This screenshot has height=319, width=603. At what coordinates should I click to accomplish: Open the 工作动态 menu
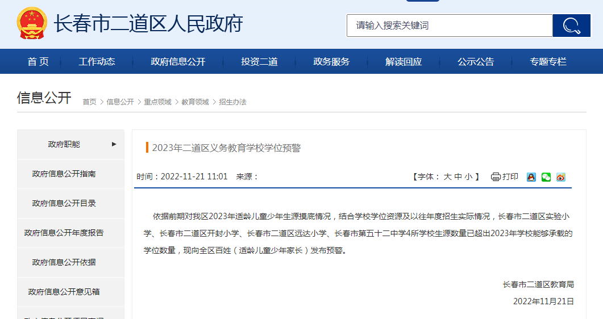click(x=97, y=61)
